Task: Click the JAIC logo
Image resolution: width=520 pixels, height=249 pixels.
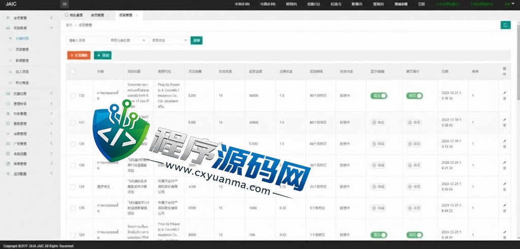Action: pos(11,4)
